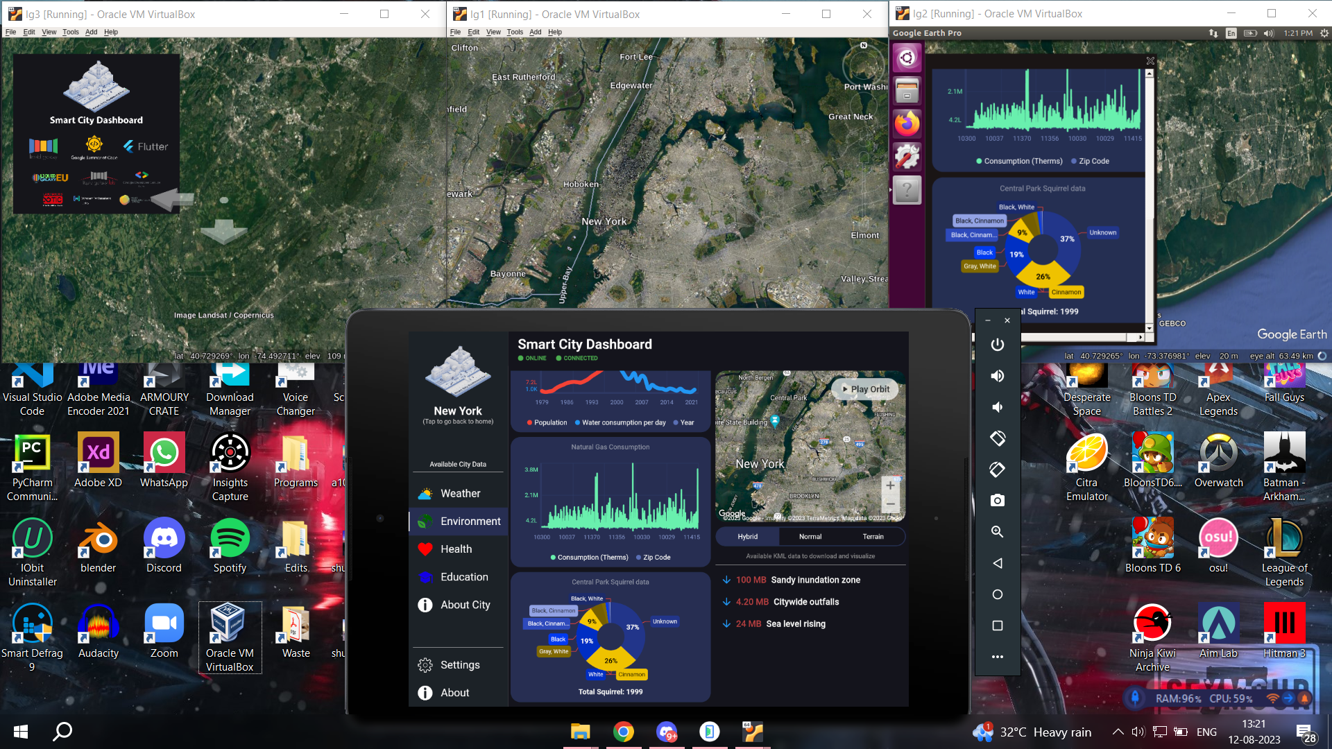This screenshot has height=749, width=1332.
Task: Click the map zoom in plus button
Action: (890, 485)
